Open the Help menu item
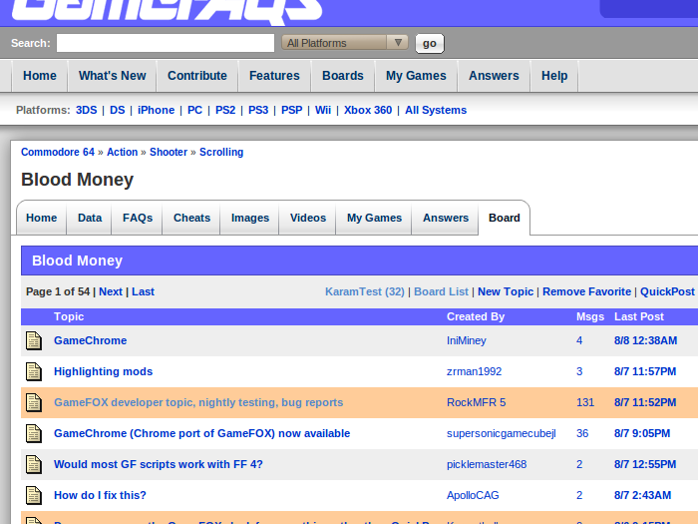 point(554,76)
